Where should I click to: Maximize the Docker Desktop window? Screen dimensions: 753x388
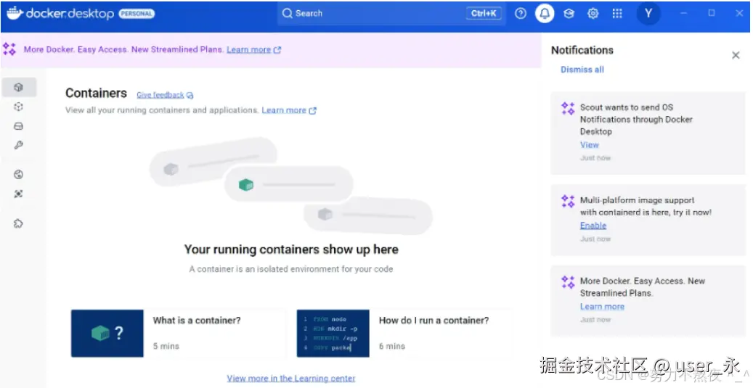click(712, 14)
